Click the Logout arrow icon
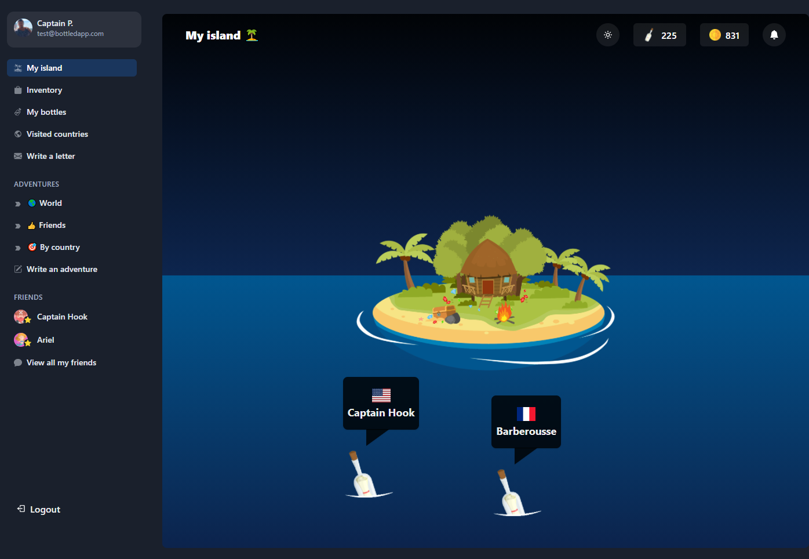809x559 pixels. [21, 509]
